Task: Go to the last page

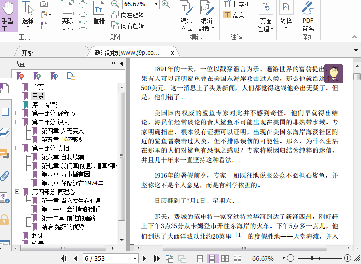Action: click(x=157, y=259)
